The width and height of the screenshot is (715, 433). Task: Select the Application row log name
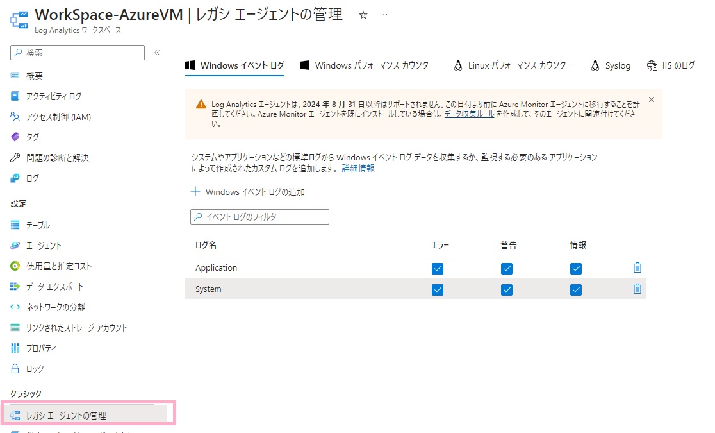216,267
